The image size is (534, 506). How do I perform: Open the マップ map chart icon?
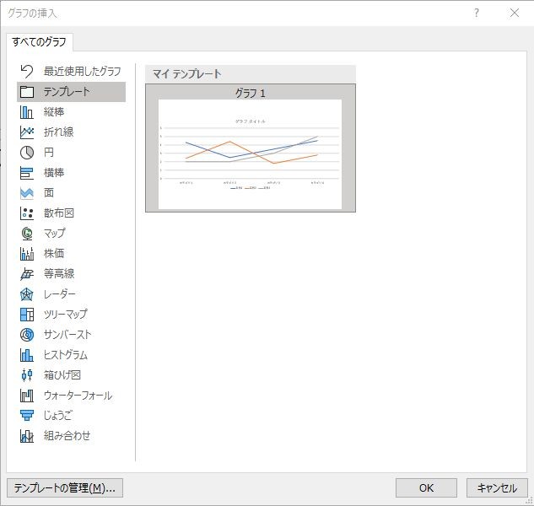(26, 234)
